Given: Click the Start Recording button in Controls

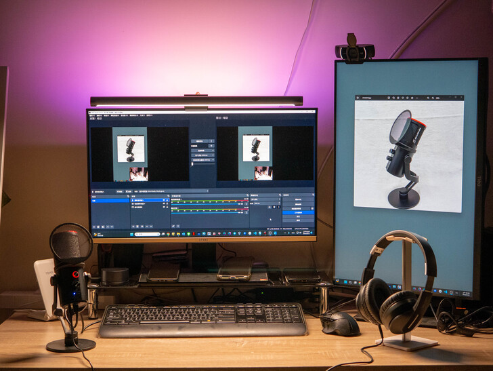Looking at the screenshot, I should pos(299,204).
